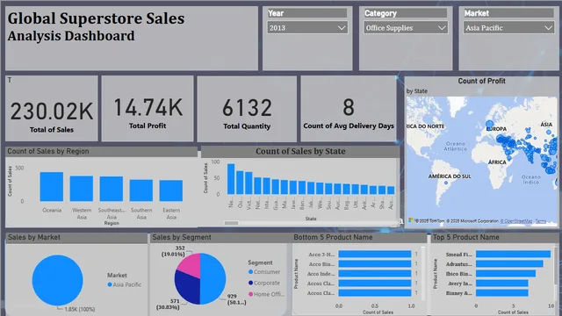Select the Southern Asia bar
The width and height of the screenshot is (562, 316).
point(140,190)
